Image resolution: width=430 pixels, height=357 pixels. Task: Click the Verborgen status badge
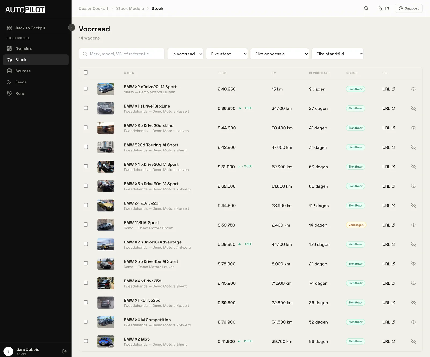pos(356,225)
